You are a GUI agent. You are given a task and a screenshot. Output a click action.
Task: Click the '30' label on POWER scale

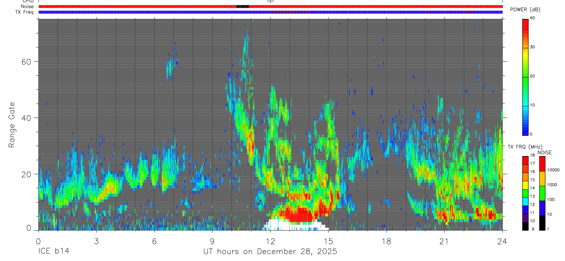point(533,47)
